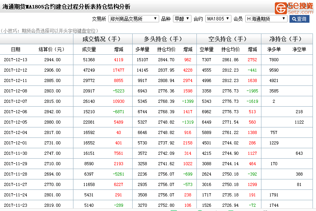The width and height of the screenshot is (316, 211).
Task: Click net long value 1791
Action: coord(274,195)
